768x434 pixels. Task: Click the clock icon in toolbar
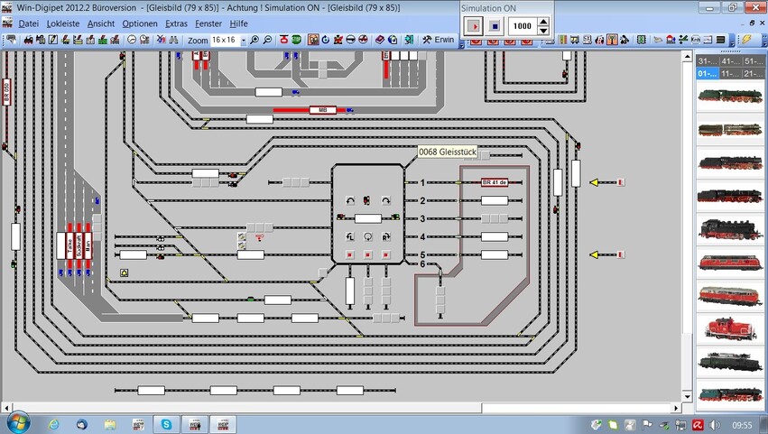coord(132,40)
